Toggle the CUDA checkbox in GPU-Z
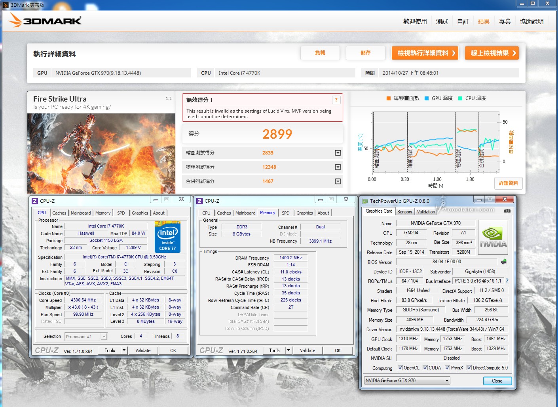The image size is (558, 407). click(425, 368)
